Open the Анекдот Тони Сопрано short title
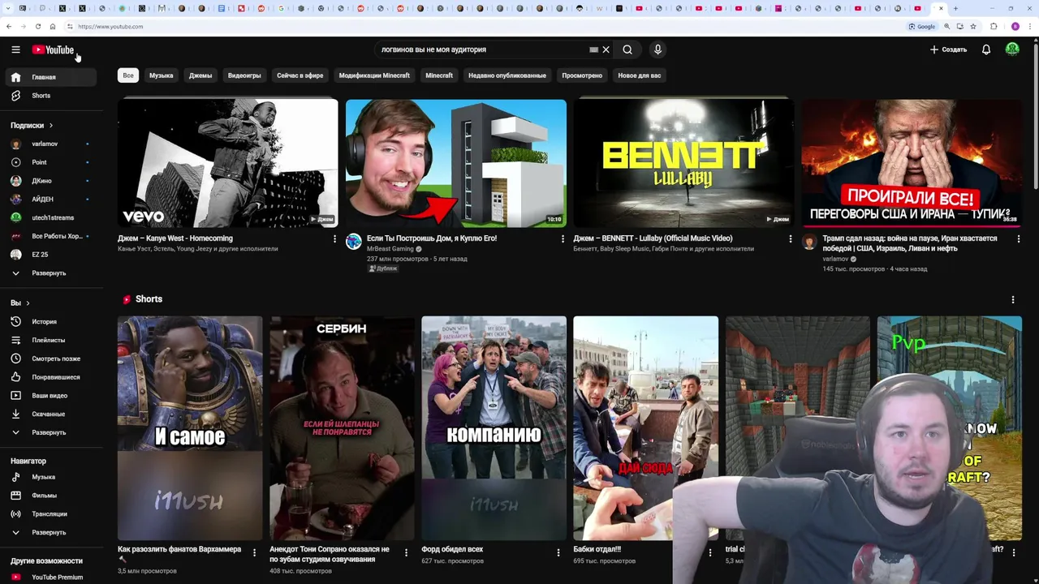 click(330, 554)
